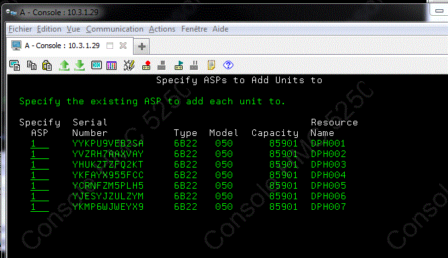Click title 'Specify ASPs to Add Units to'

click(x=239, y=81)
